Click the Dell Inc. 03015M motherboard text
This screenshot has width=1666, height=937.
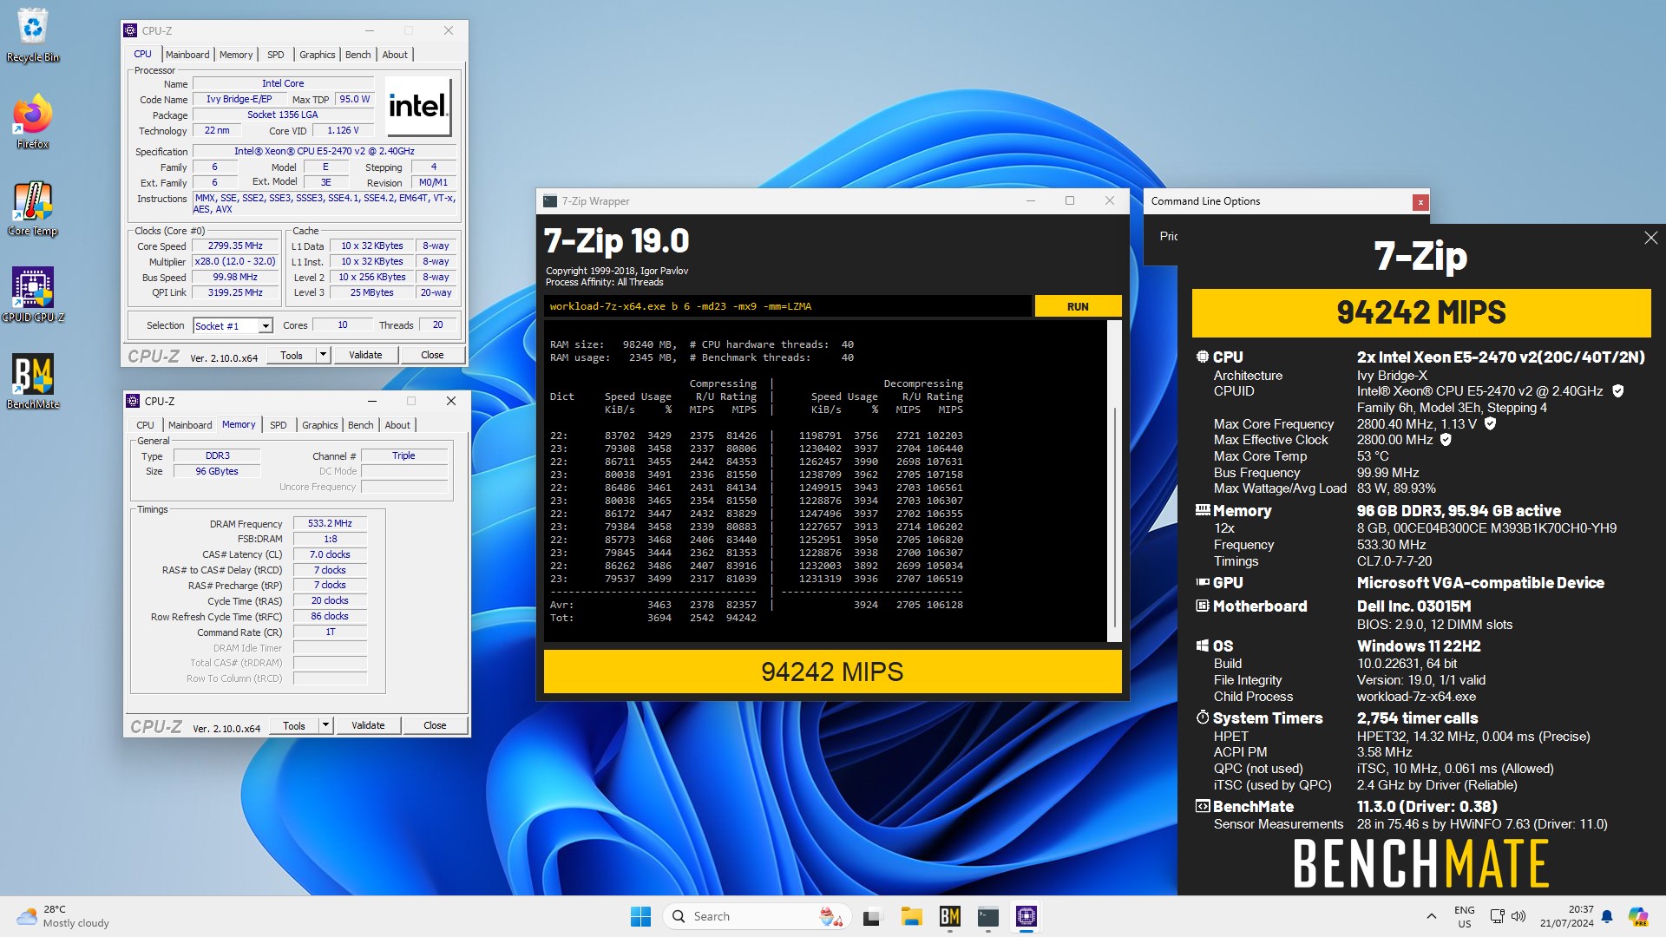(x=1413, y=606)
